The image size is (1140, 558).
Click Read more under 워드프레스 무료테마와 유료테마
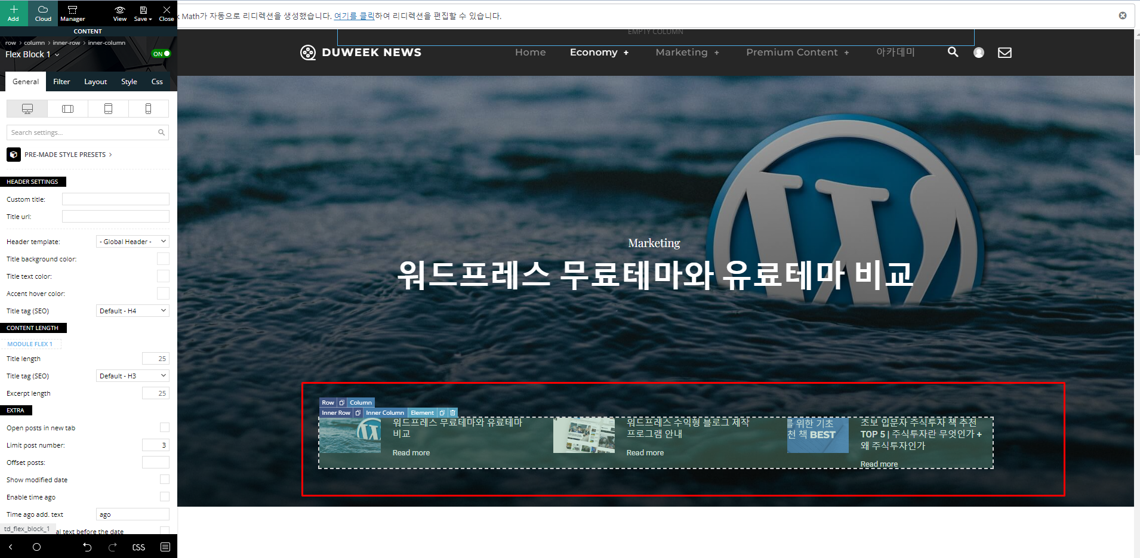(411, 453)
